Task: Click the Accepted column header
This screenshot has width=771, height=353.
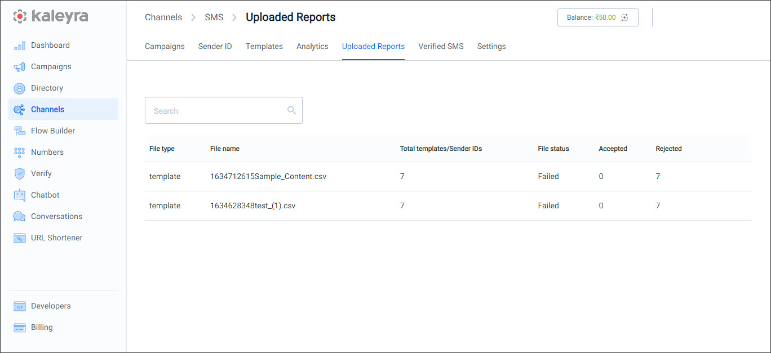Action: click(x=613, y=149)
